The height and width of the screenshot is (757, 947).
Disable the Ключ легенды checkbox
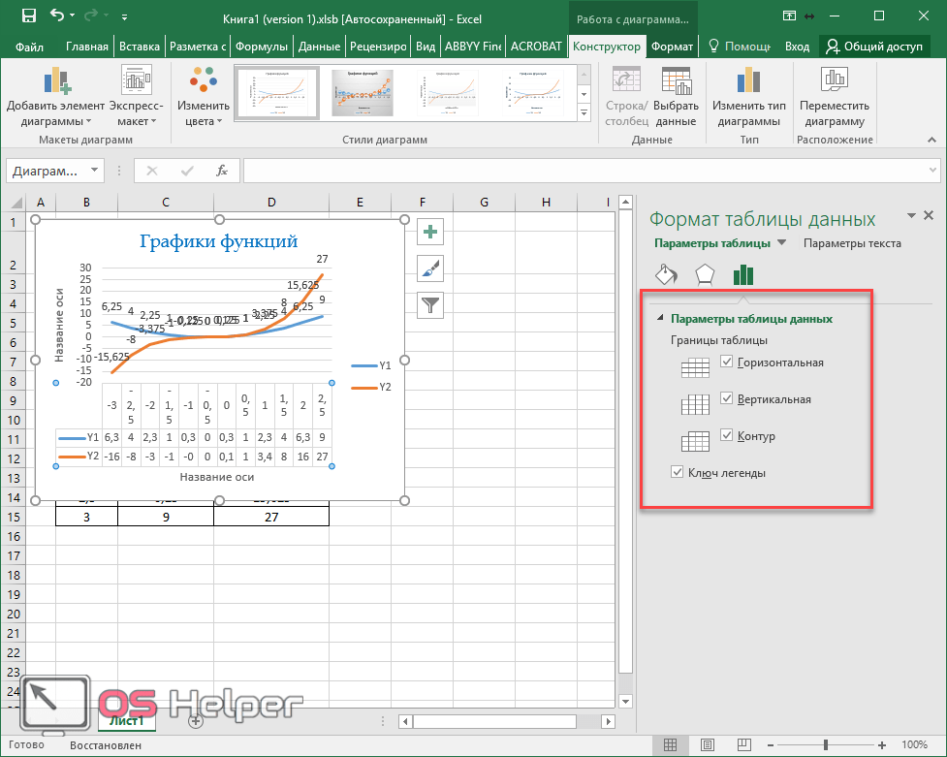point(678,473)
